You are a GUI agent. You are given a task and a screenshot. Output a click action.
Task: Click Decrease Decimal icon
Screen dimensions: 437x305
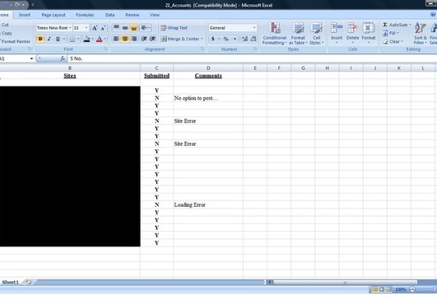pyautogui.click(x=253, y=39)
